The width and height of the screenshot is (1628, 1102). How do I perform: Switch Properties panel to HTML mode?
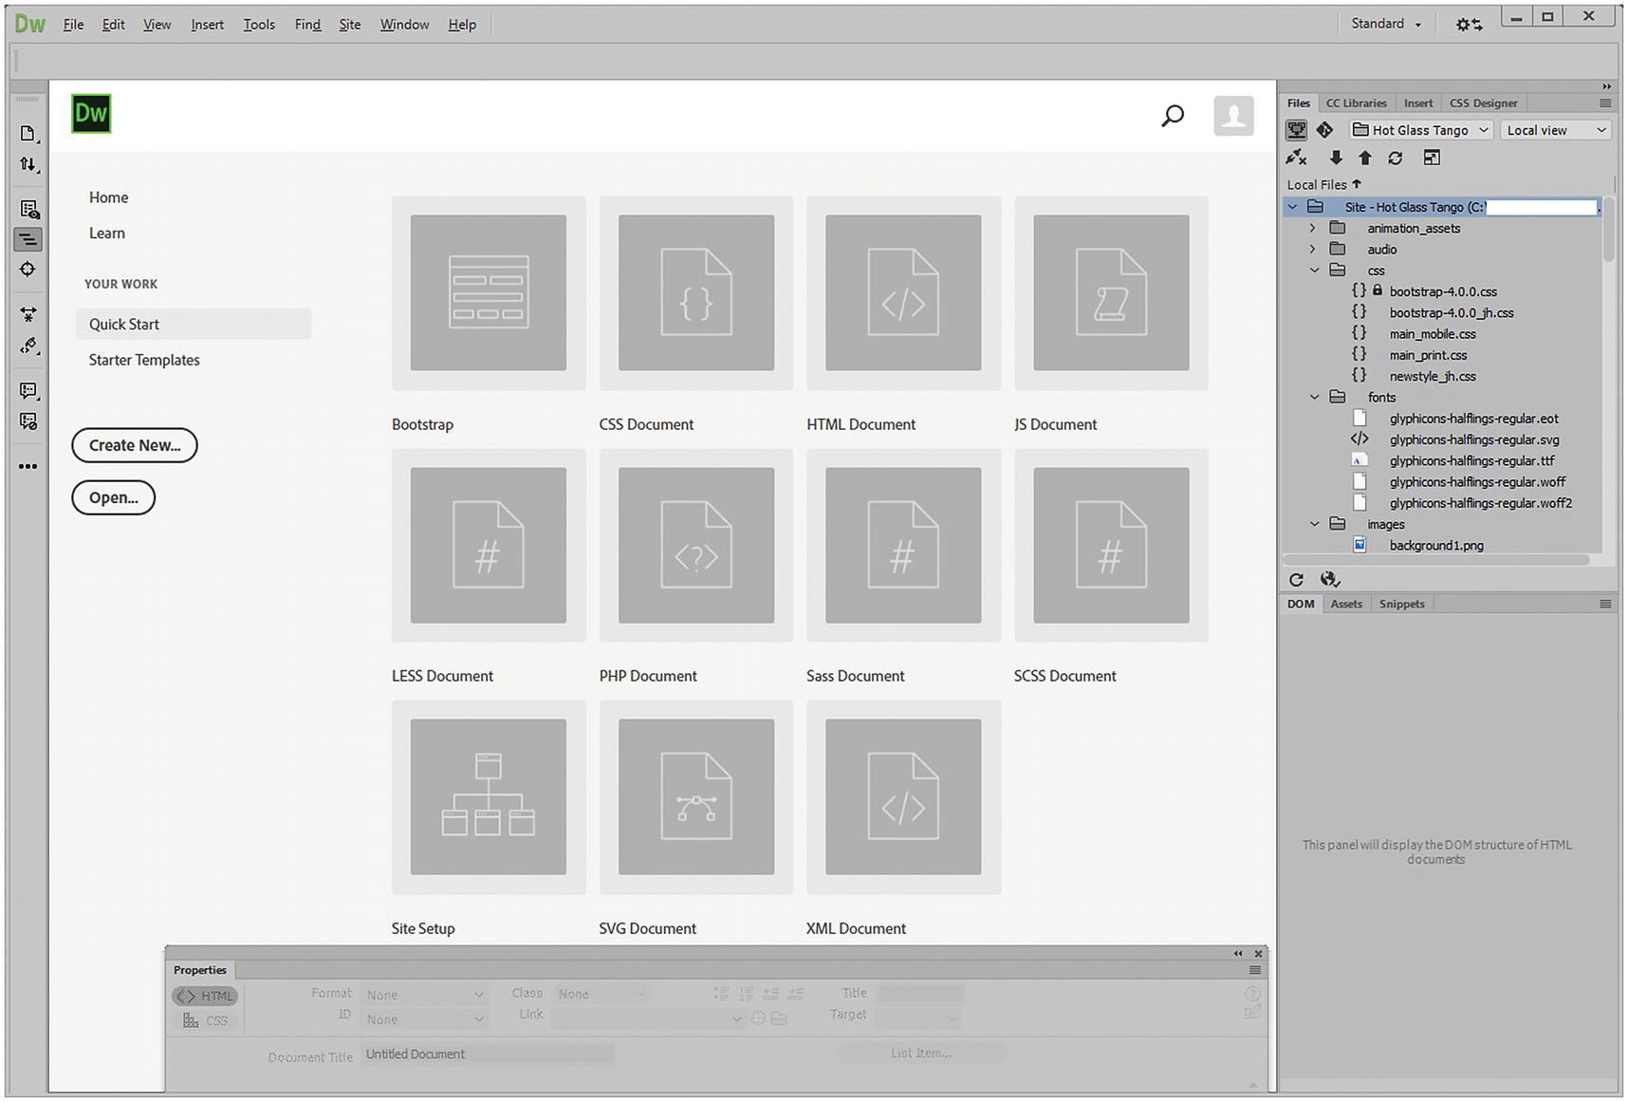(205, 996)
